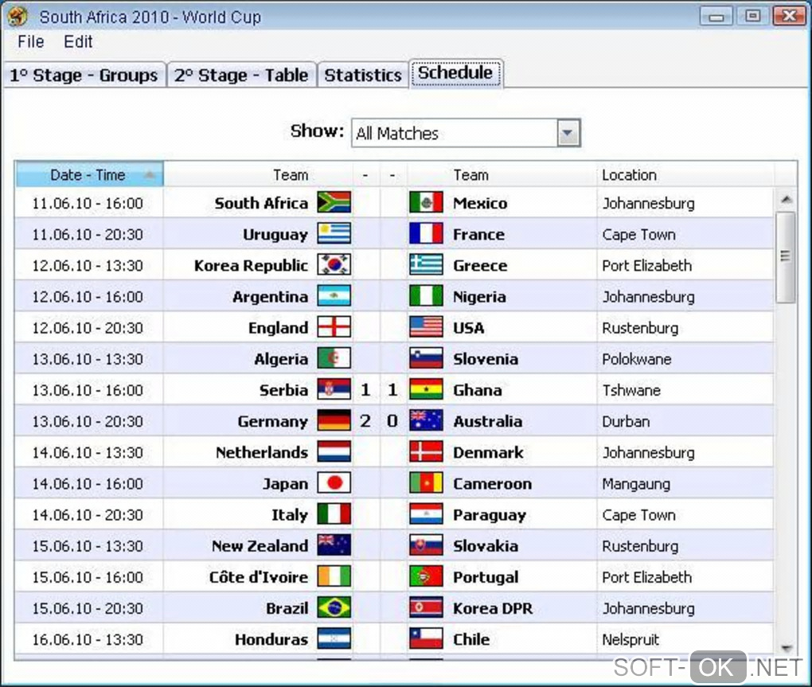The width and height of the screenshot is (812, 687).
Task: Sort by the Date - Time column header
Action: (x=88, y=175)
